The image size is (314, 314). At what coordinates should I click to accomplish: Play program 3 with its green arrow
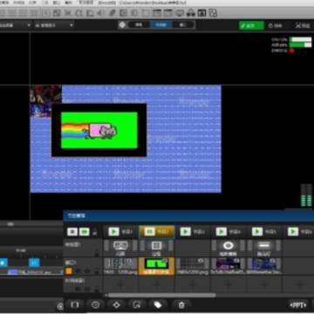tap(186, 232)
